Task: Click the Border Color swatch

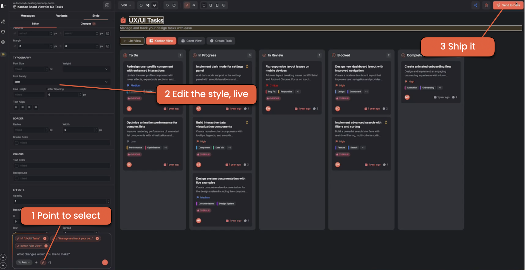Action: click(x=17, y=143)
